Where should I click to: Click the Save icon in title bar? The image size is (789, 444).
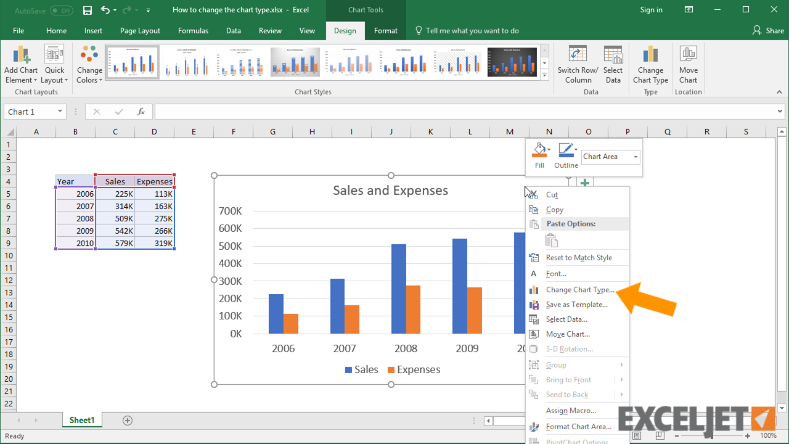(x=88, y=10)
